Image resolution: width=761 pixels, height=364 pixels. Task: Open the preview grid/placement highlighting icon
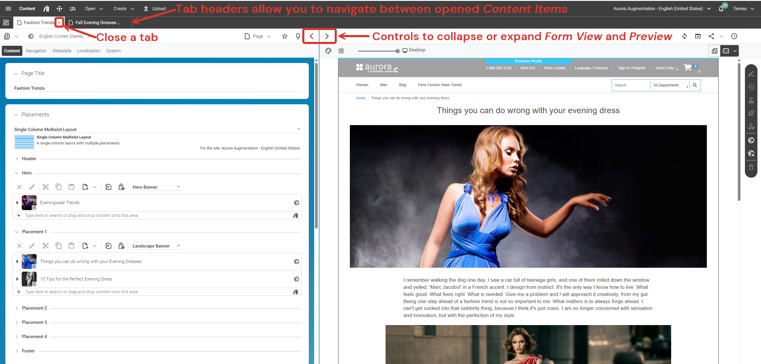pos(341,51)
